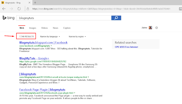Screen dimensions: 182x104
Task: Open the '| blogmytuts' result link
Action: pos(28,74)
